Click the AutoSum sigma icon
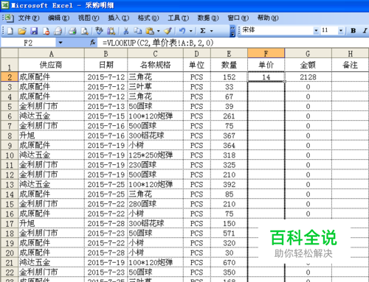The width and height of the screenshot is (369, 282). pos(203,31)
